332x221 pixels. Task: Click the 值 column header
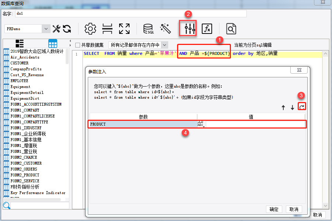251,117
